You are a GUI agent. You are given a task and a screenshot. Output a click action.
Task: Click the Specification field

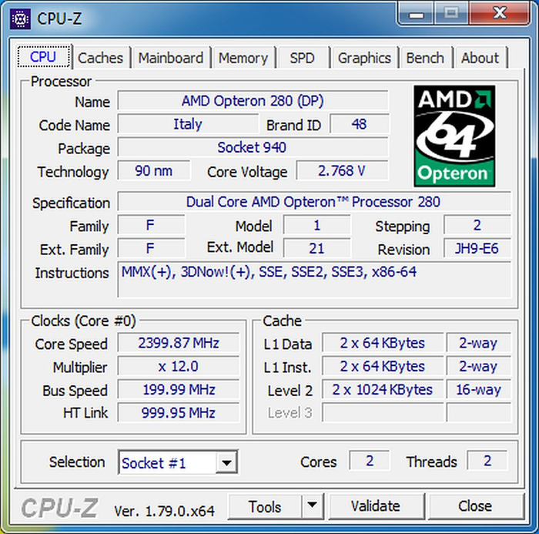(313, 203)
